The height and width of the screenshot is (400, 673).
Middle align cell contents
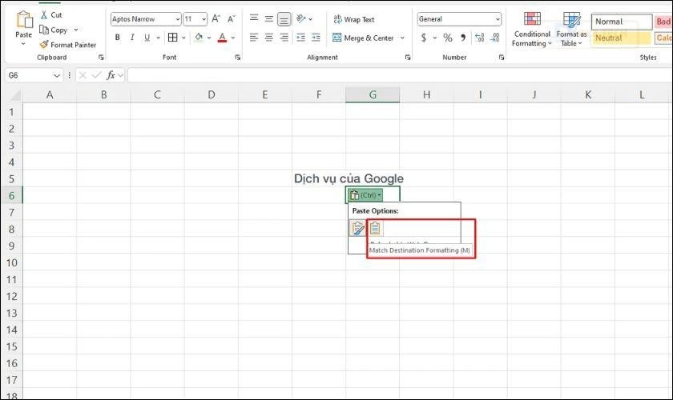click(268, 18)
